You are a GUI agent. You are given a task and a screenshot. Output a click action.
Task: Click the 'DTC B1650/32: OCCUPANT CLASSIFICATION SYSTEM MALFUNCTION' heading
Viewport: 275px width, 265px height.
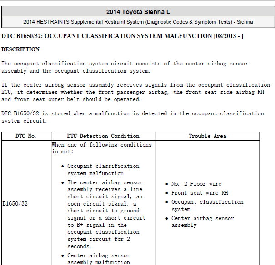122,36
